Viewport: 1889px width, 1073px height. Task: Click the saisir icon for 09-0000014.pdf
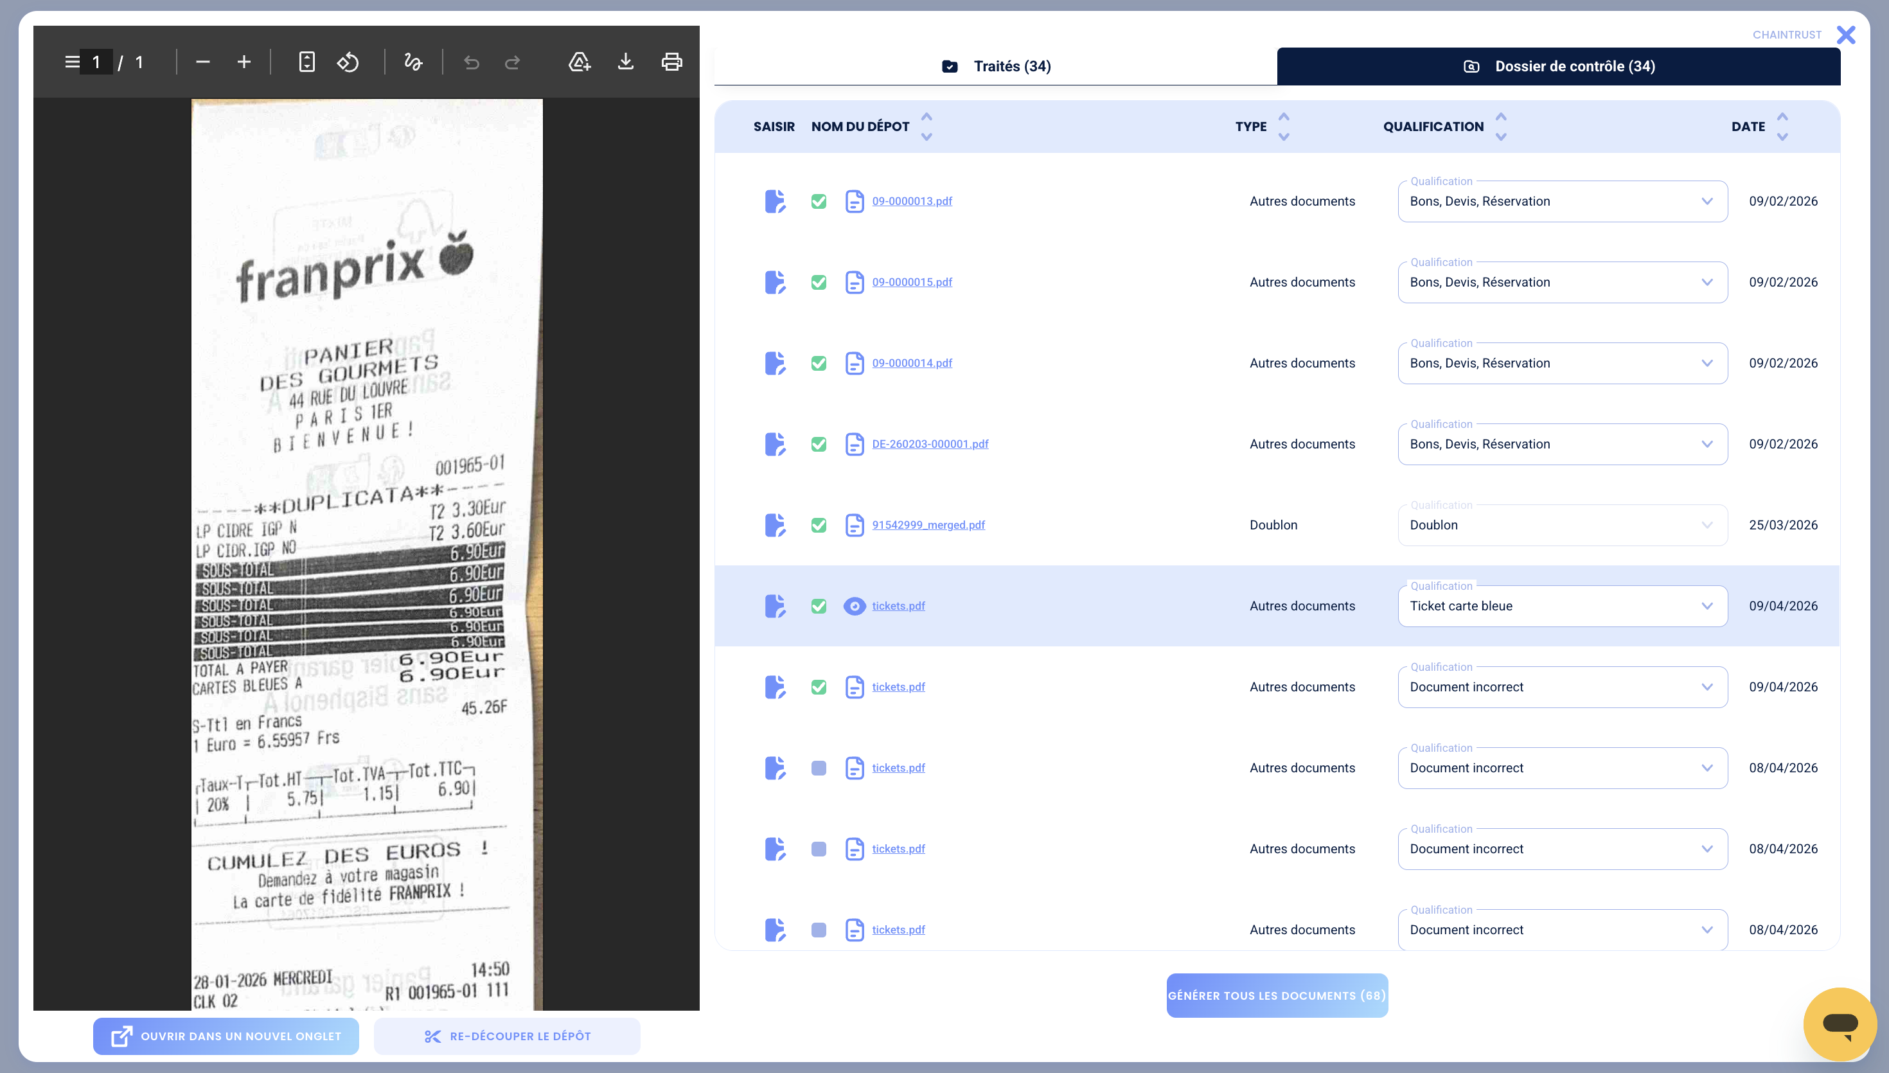point(775,363)
